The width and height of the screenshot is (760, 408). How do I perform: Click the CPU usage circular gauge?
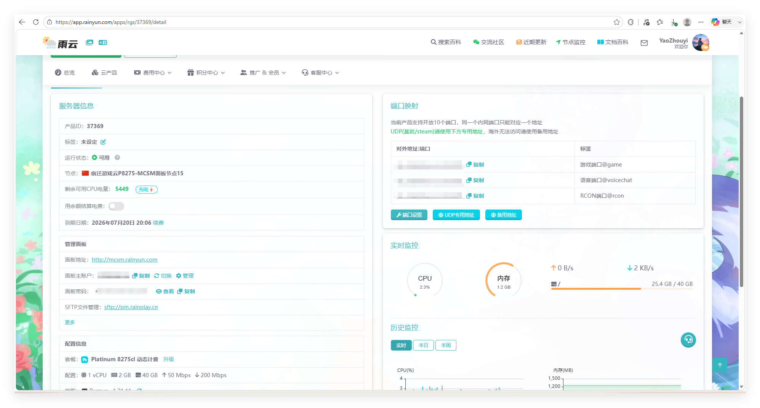(x=425, y=281)
